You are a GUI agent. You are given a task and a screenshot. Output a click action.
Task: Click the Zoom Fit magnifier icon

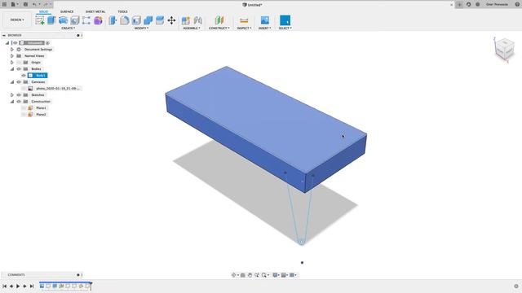(263, 275)
